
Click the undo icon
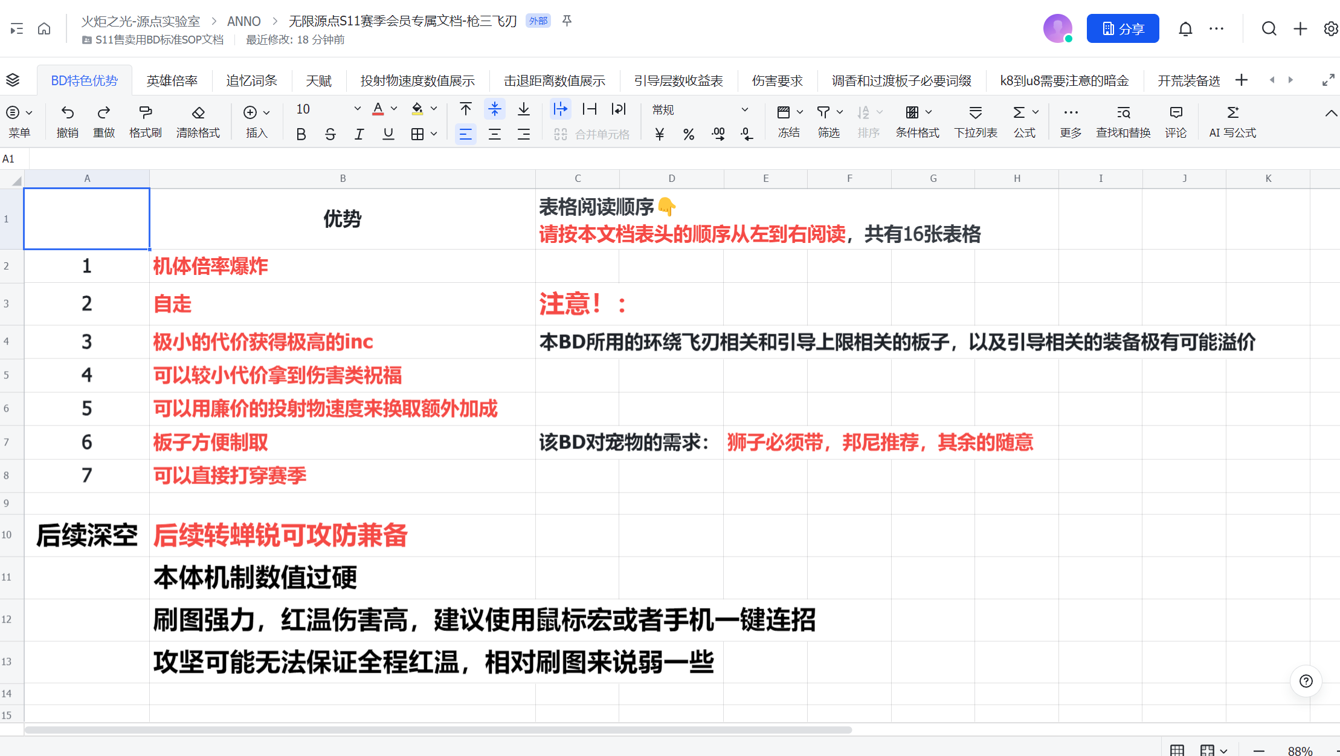point(67,112)
